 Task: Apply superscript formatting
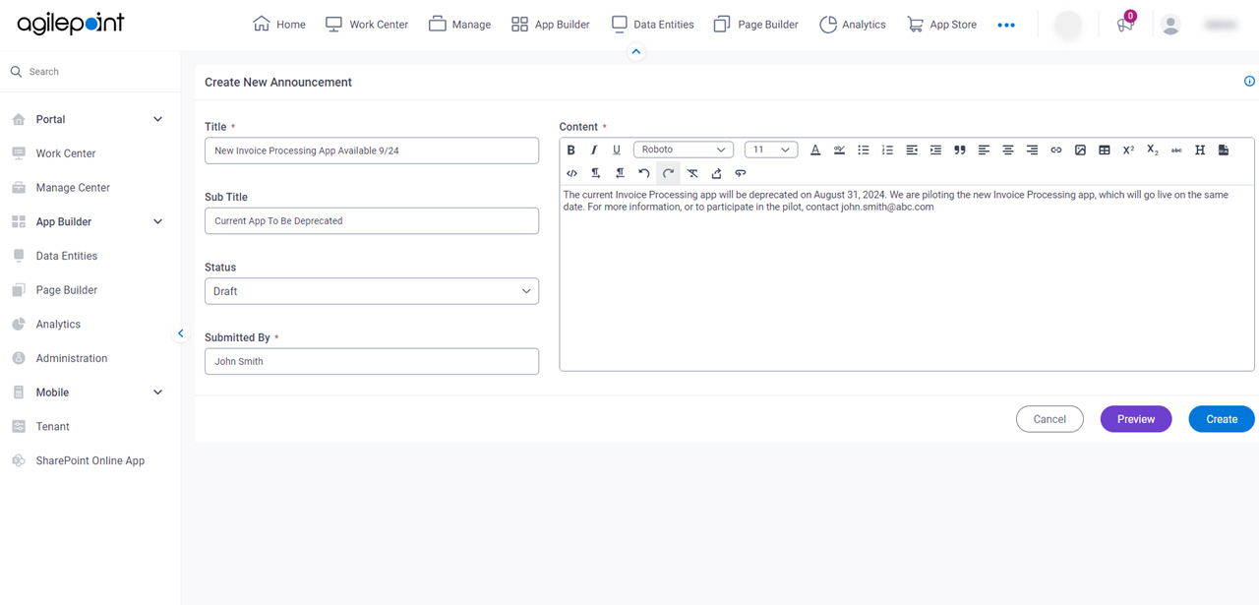tap(1128, 151)
